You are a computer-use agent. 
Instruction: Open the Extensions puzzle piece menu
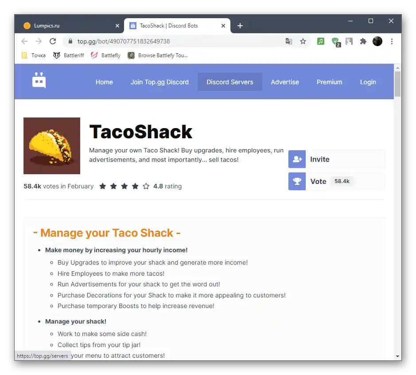point(363,41)
